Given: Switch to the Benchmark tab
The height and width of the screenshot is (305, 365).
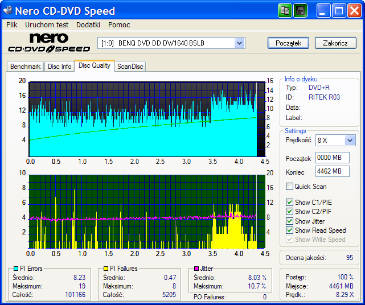Looking at the screenshot, I should coord(26,67).
